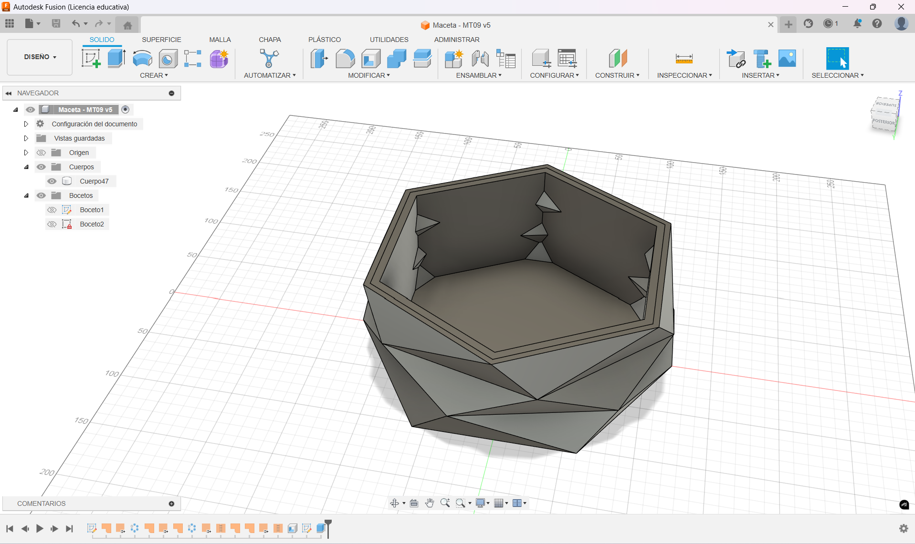Switch to the SUPERFICIE tab

[x=161, y=40]
